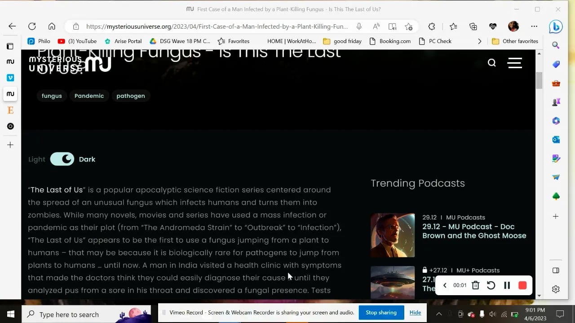Open Collections panel

(473, 26)
